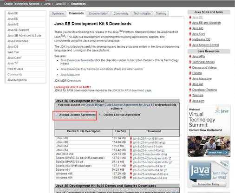
Task: Select the Accept License Agreement radio button
Action: pos(57,115)
